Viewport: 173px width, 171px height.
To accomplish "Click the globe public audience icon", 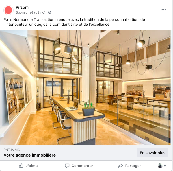I will pos(50,12).
